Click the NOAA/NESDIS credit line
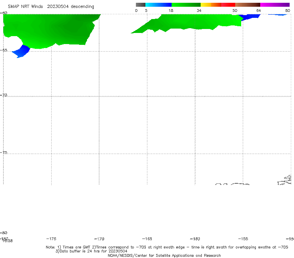This screenshot has height=258, width=294. point(164,256)
